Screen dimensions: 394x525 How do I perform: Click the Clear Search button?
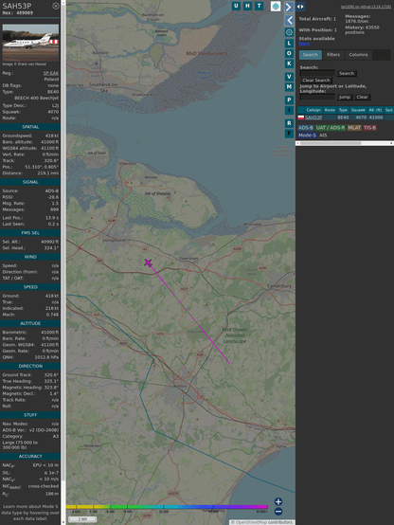[316, 81]
